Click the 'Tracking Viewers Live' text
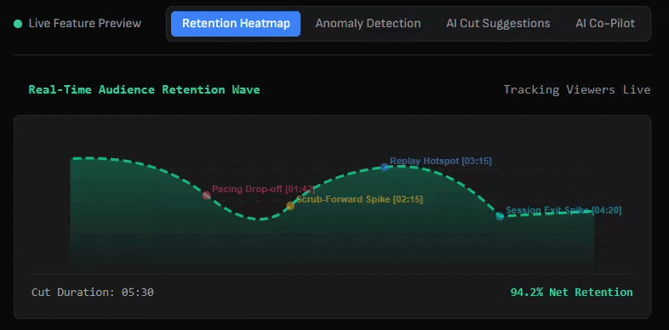 [x=577, y=90]
